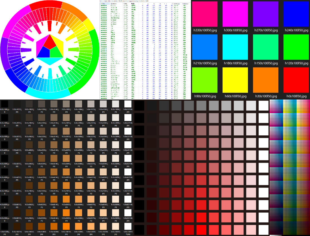The height and width of the screenshot is (236, 310).
Task: Open the h330s100l50.jpg pink thumbnail
Action: point(205,14)
